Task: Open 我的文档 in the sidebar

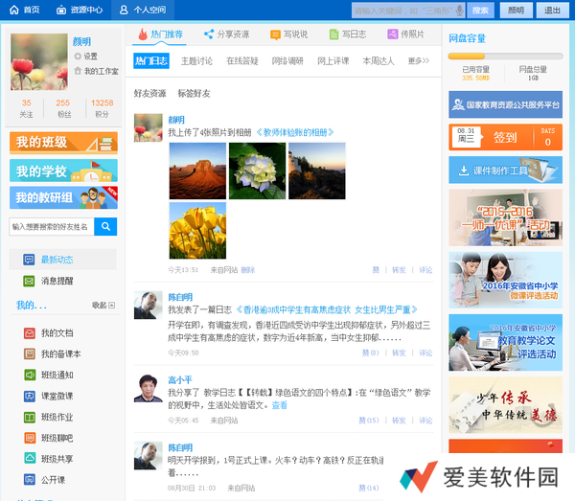Action: pyautogui.click(x=57, y=332)
